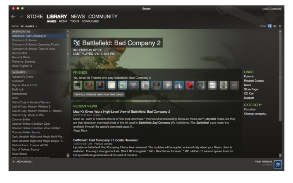Open the News link under Links
Image resolution: width=293 pixels, height=183 pixels.
[x=248, y=85]
